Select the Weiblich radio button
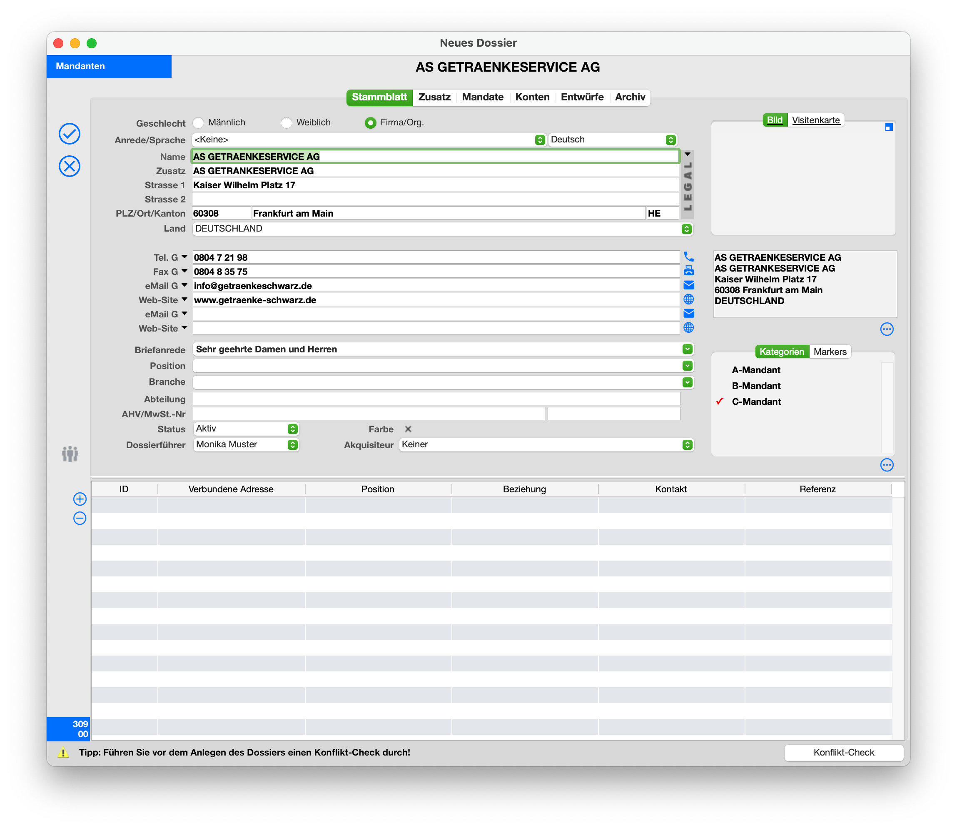Image resolution: width=957 pixels, height=828 pixels. click(x=287, y=123)
